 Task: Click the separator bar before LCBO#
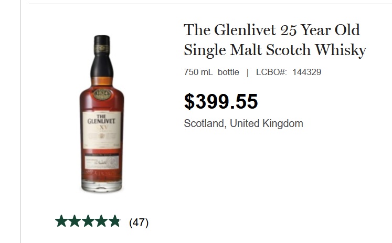(248, 72)
